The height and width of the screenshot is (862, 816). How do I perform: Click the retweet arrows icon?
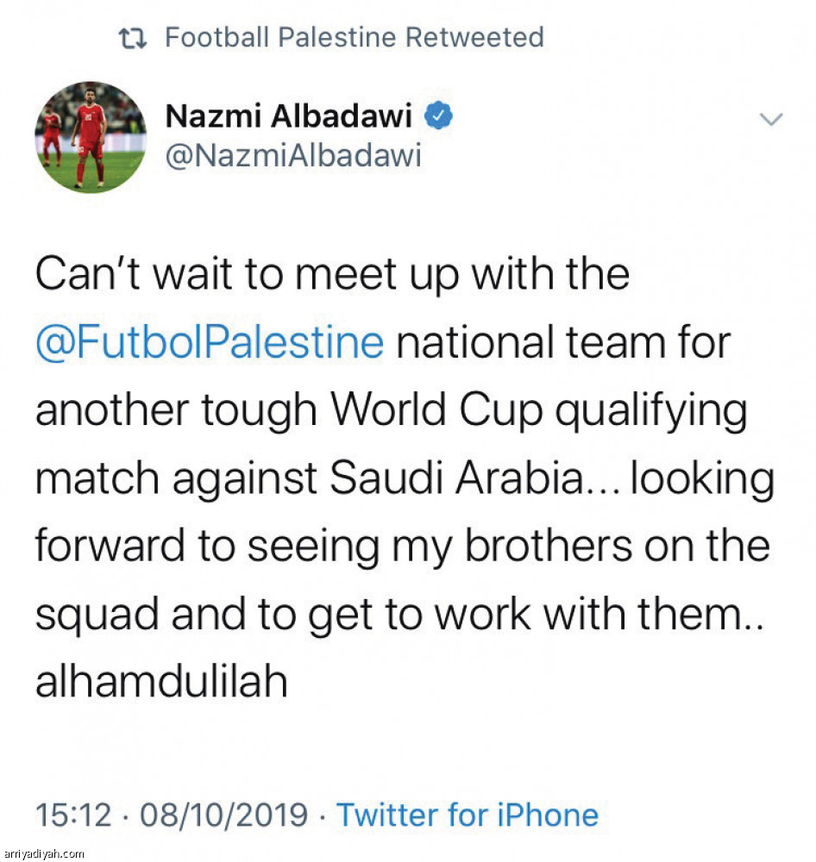click(134, 38)
